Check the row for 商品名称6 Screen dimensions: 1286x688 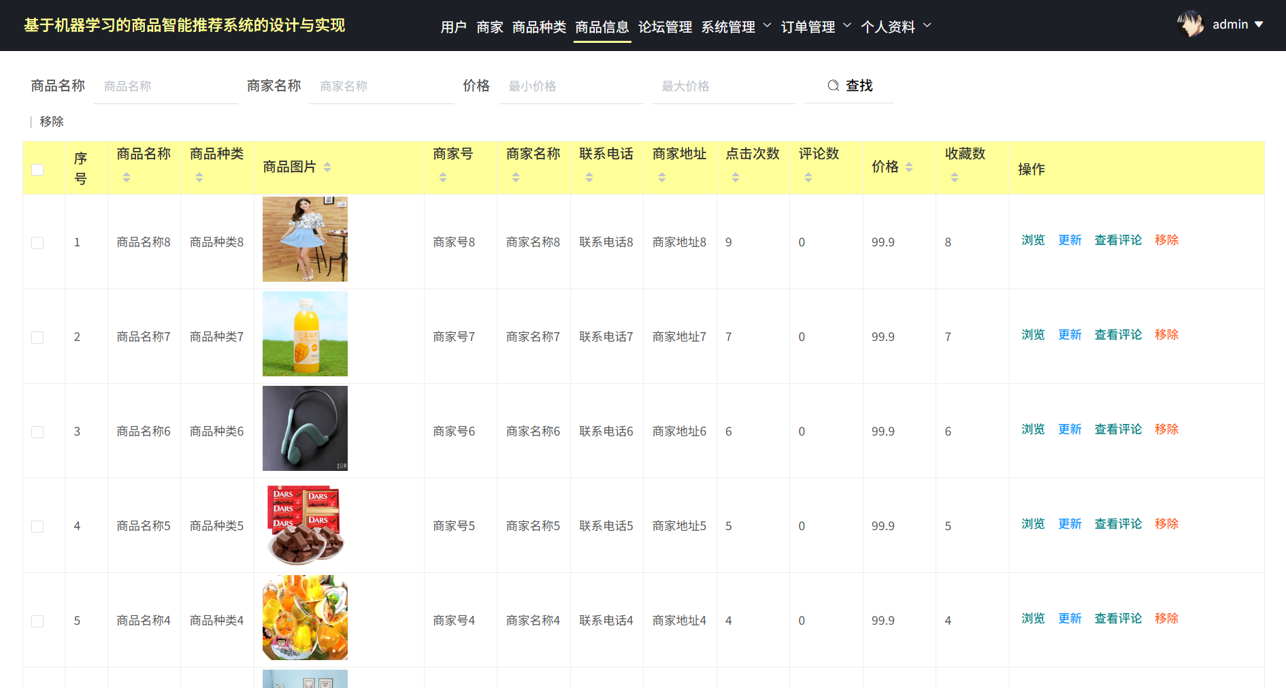point(37,432)
